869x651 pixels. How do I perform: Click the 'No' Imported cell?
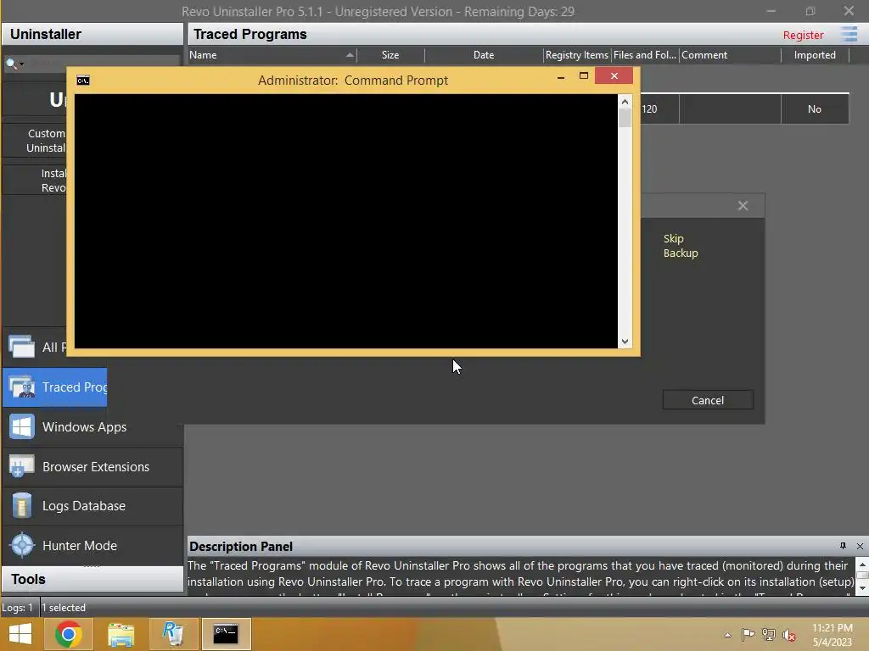coord(814,109)
